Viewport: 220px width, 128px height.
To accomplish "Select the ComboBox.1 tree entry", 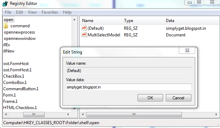I will [15, 83].
